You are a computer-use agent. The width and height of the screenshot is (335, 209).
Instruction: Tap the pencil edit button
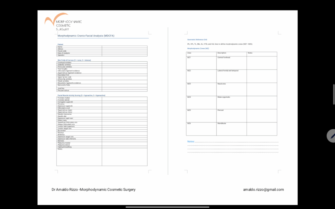(x=332, y=135)
